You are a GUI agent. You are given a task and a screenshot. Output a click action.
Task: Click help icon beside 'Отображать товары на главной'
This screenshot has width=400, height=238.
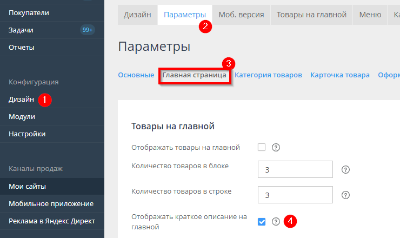(276, 147)
